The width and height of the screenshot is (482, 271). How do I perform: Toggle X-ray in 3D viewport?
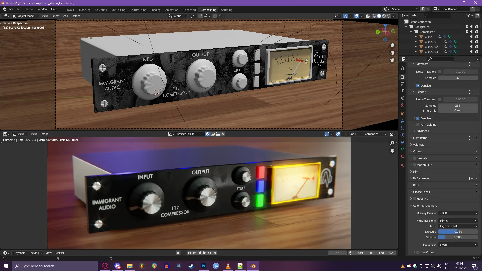(x=368, y=16)
